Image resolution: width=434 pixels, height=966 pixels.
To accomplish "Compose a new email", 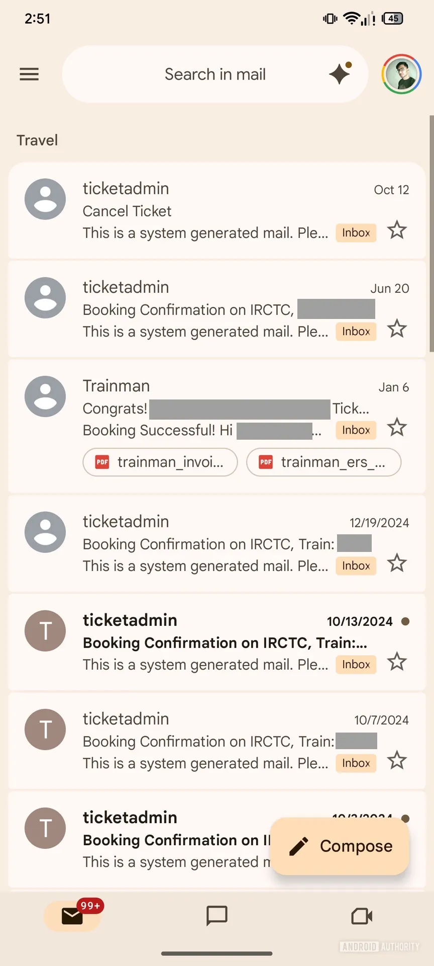I will pyautogui.click(x=340, y=846).
